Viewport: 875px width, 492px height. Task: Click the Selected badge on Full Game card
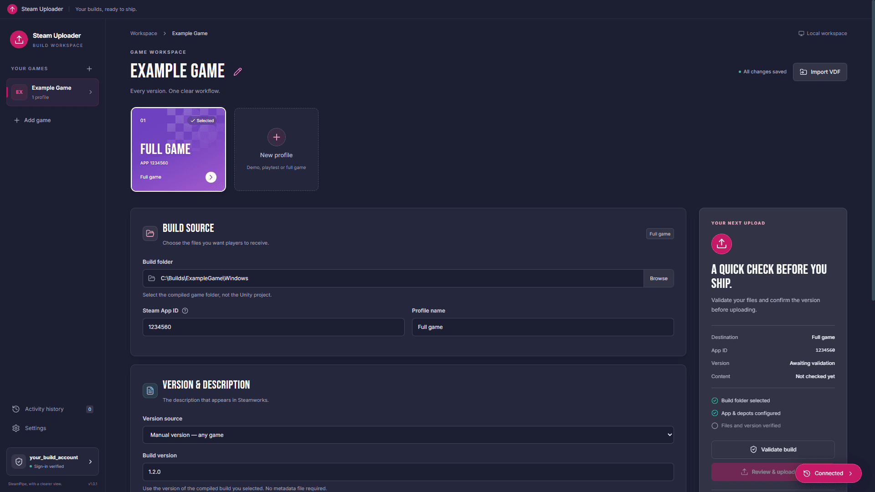coord(202,121)
